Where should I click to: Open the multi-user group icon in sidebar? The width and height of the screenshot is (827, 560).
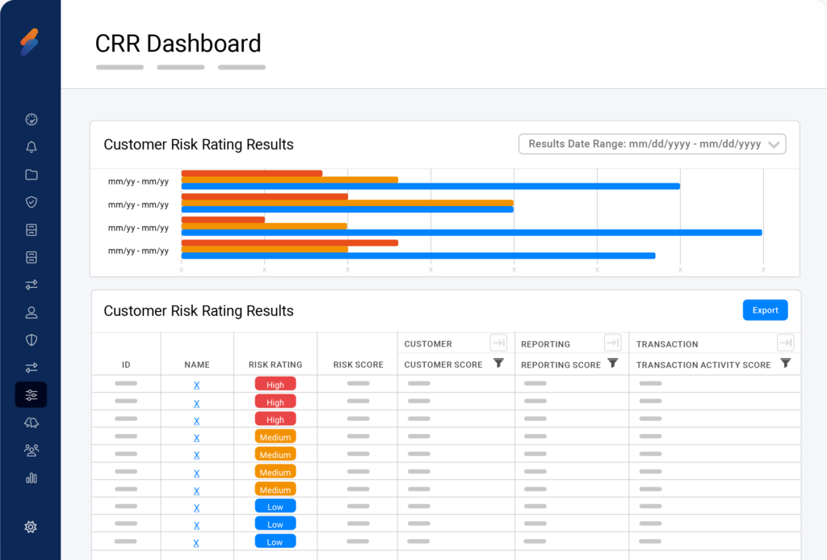pos(31,450)
